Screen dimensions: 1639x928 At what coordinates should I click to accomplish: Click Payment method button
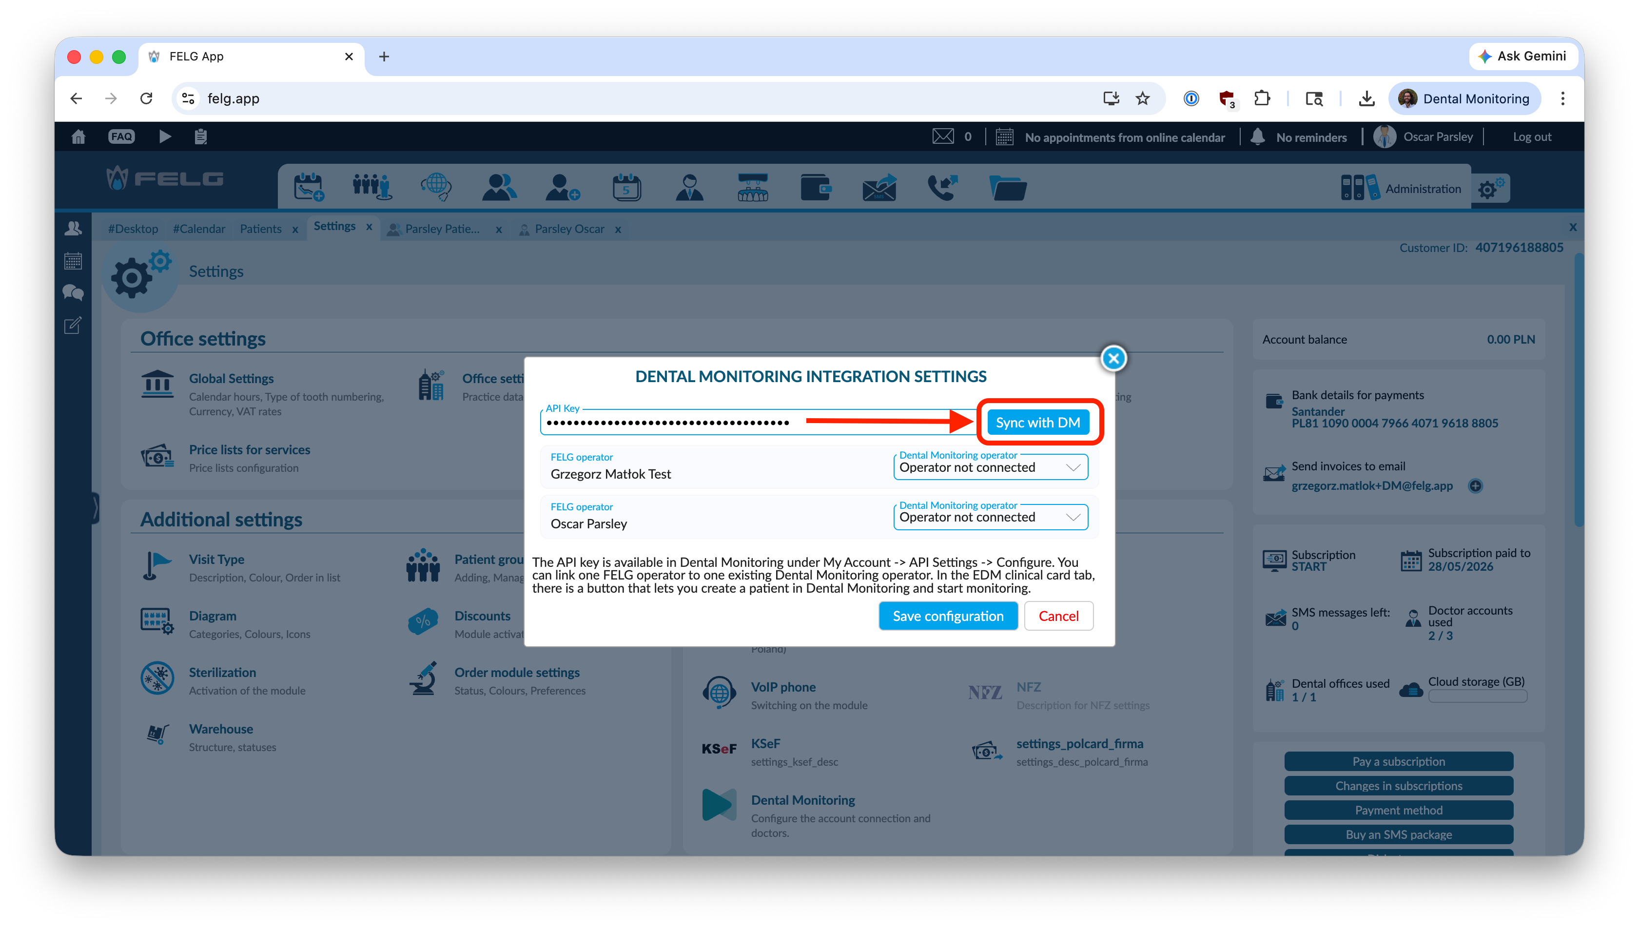[1399, 810]
